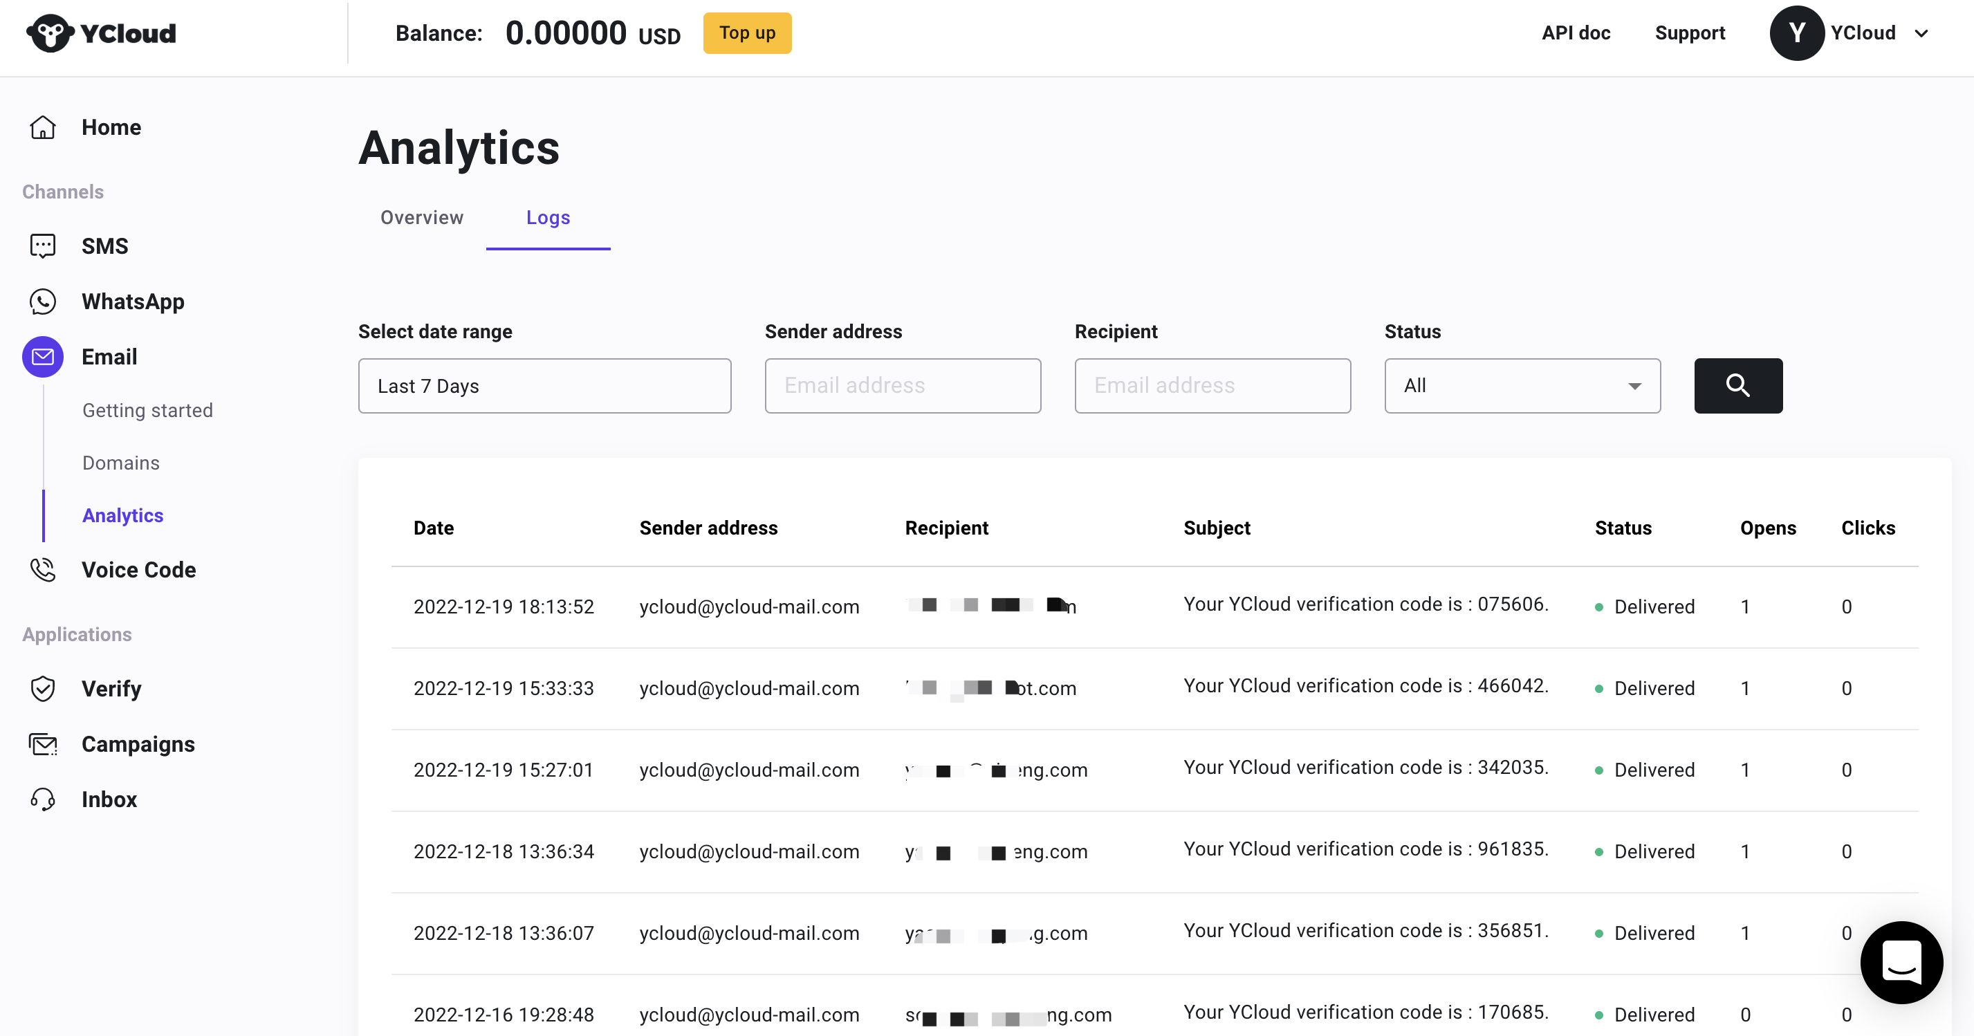Expand the Status dropdown
Screen dimensions: 1974x1036
(1521, 385)
